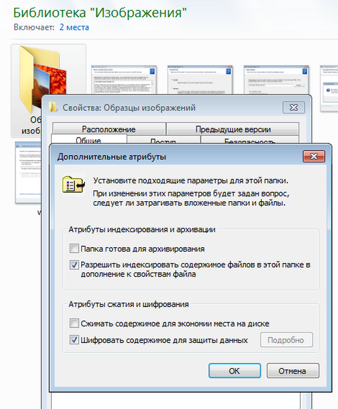This screenshot has height=409, width=338.
Task: Open the Предыдущие версии tab
Action: 233,129
